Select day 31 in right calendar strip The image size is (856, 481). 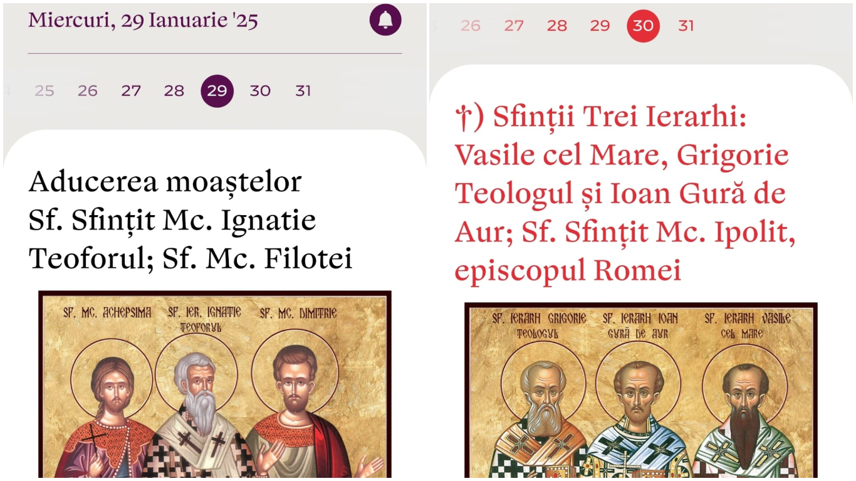tap(686, 26)
